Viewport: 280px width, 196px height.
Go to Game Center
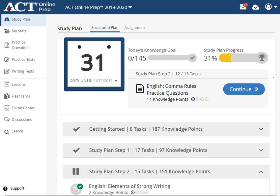pyautogui.click(x=23, y=108)
